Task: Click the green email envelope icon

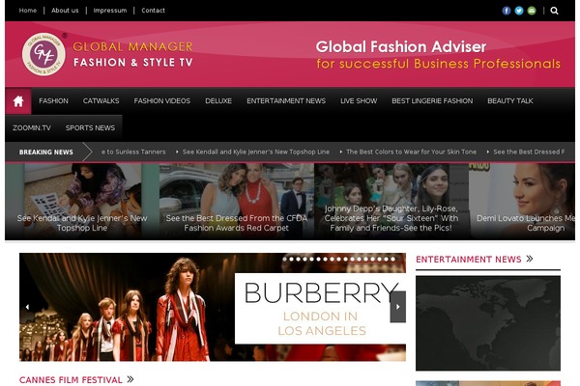Action: click(x=531, y=11)
